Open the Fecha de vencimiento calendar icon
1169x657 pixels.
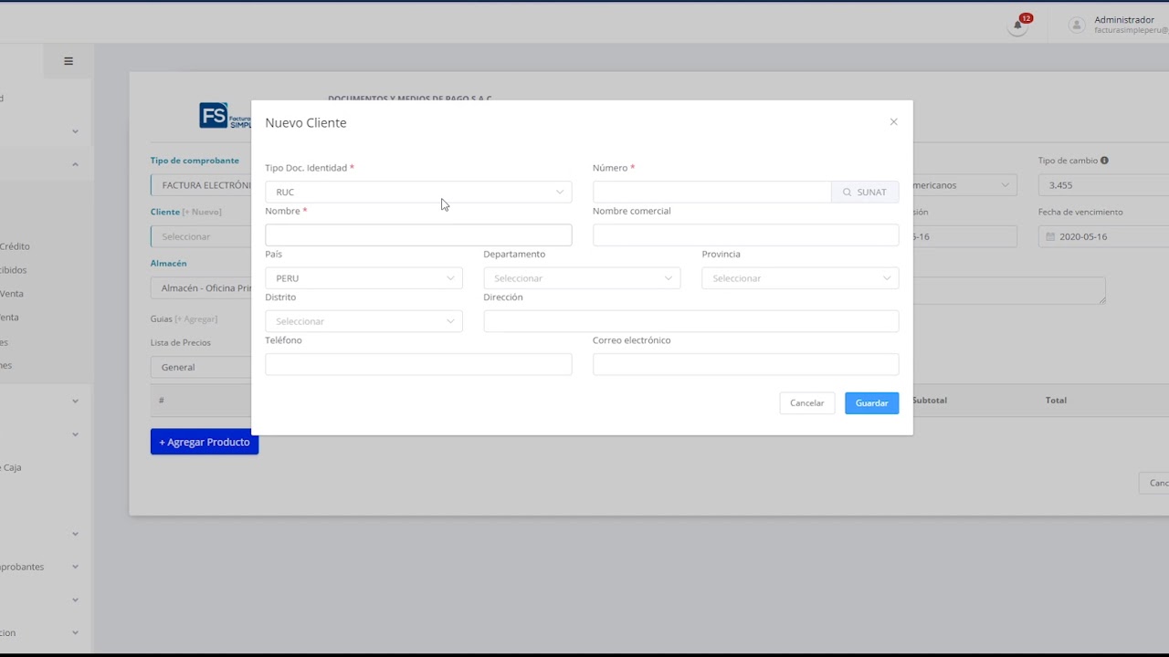coord(1050,236)
